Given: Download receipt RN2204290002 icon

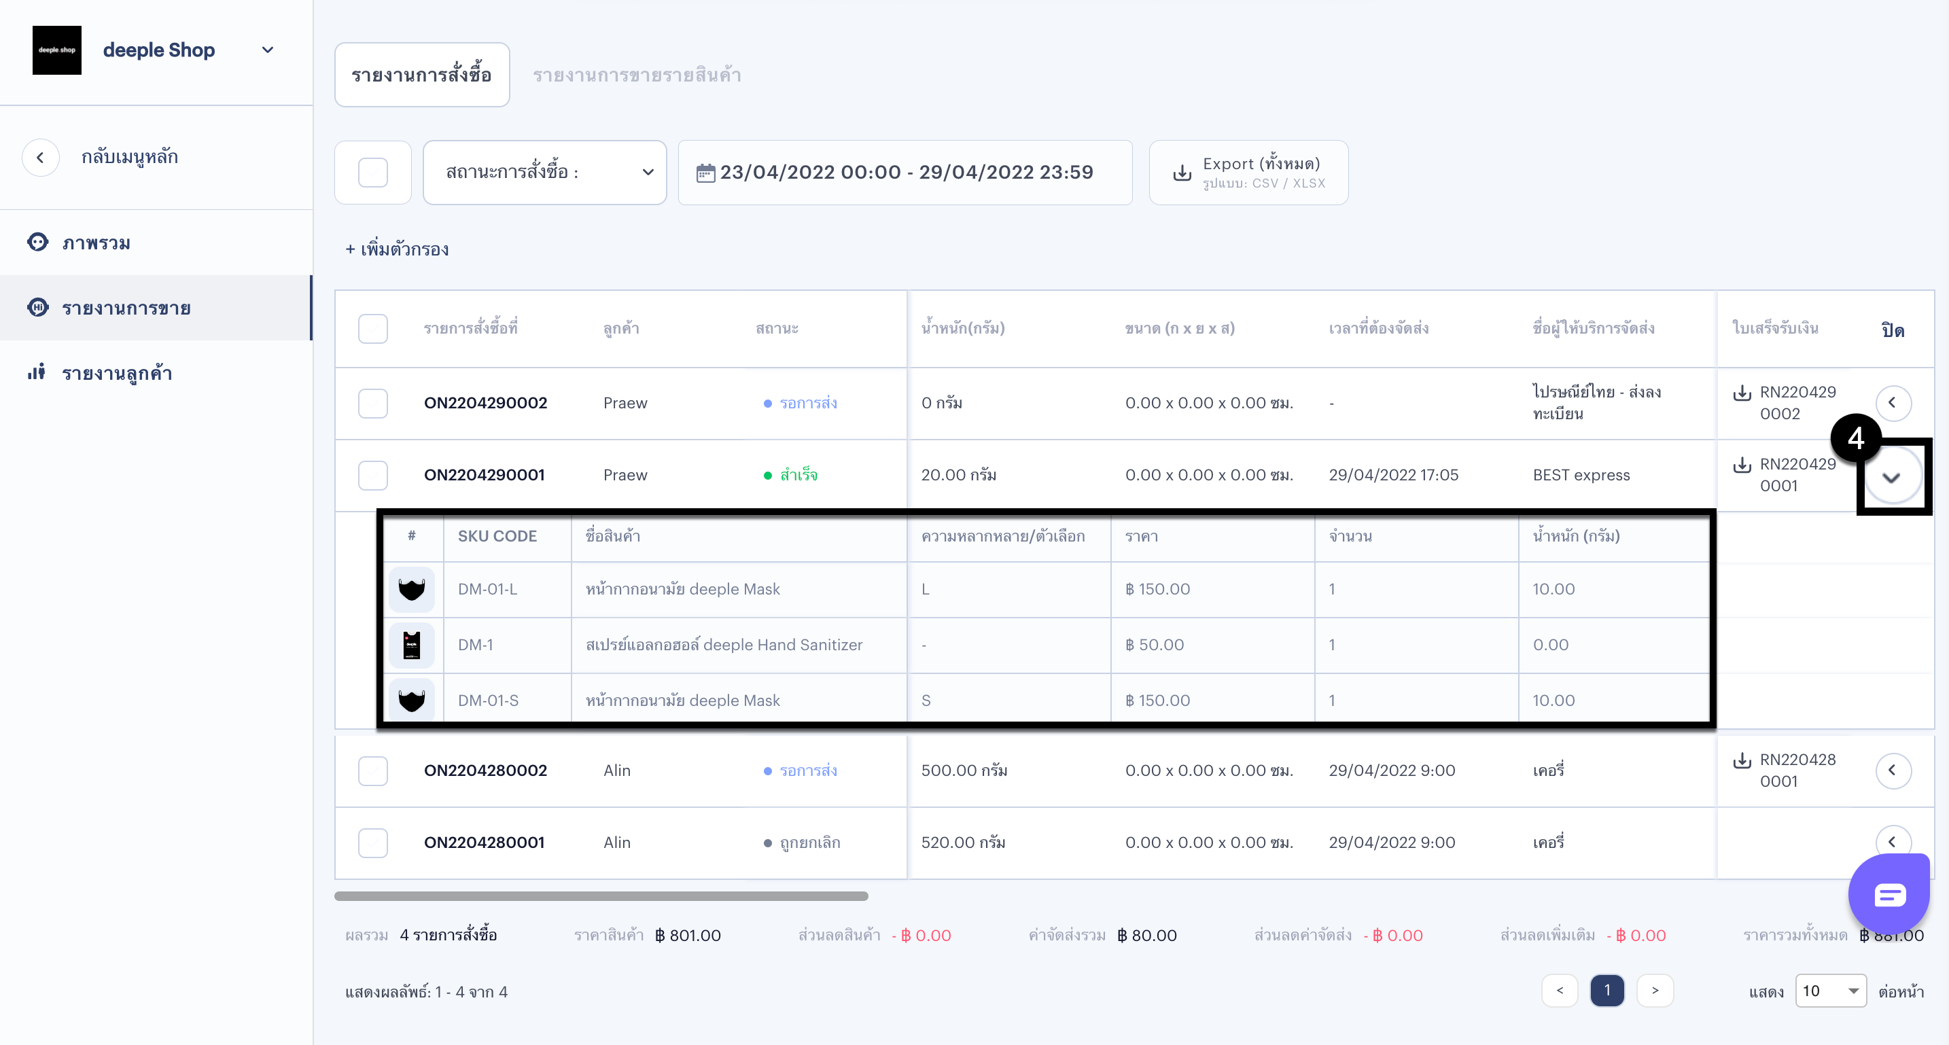Looking at the screenshot, I should pos(1742,393).
